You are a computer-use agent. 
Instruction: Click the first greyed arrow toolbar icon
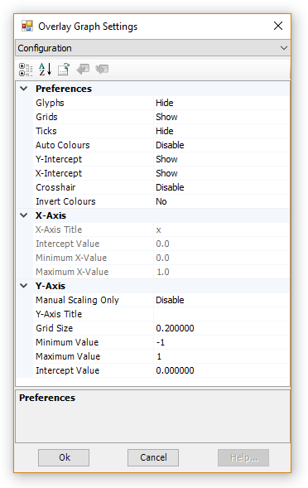83,69
